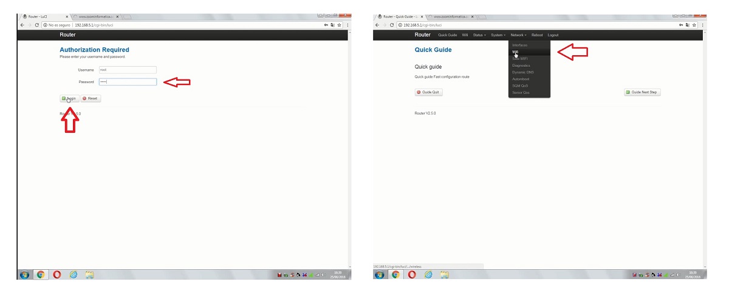
Task: Click the 'Router V2.5.0' footer text on the Quick Guide page
Action: (425, 113)
